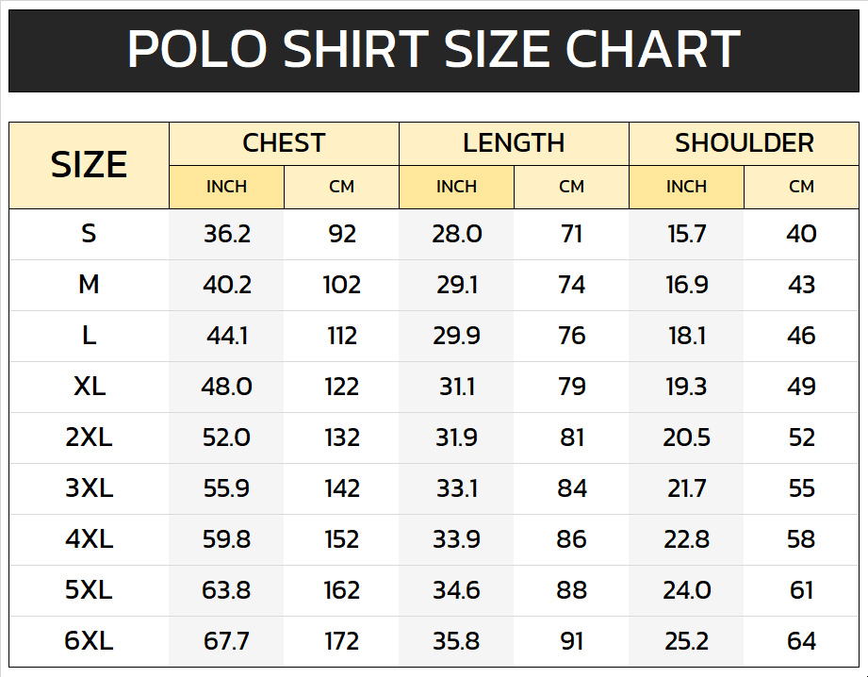The image size is (868, 677).
Task: Click the SIZE column header
Action: pos(89,165)
